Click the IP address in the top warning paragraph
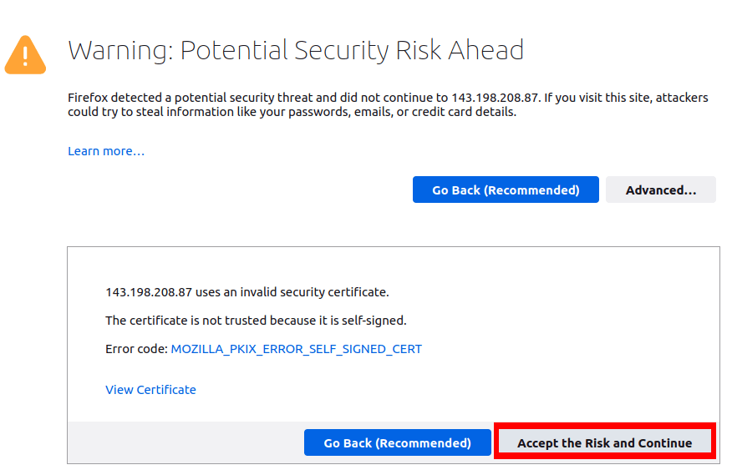The width and height of the screenshot is (732, 475). (496, 98)
